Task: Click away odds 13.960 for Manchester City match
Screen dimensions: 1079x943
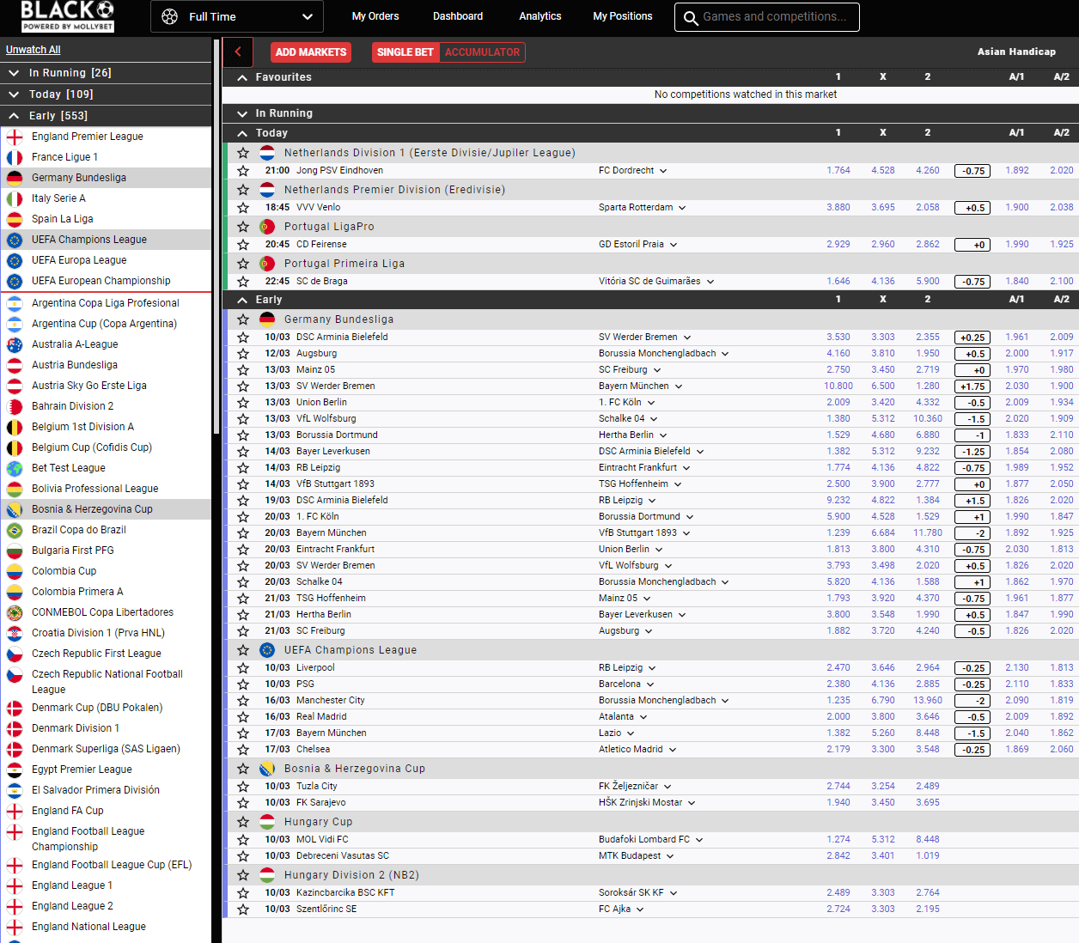Action: [x=928, y=701]
